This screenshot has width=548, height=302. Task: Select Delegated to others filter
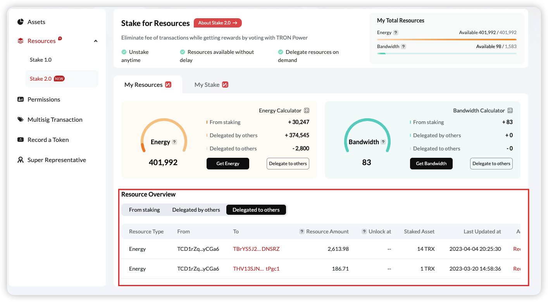pos(256,210)
